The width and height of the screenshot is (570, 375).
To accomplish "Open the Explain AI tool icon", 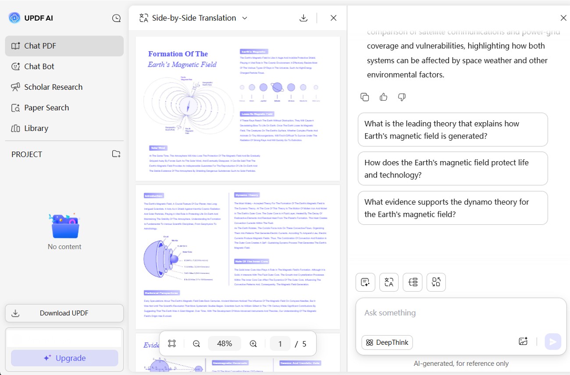I will click(413, 282).
